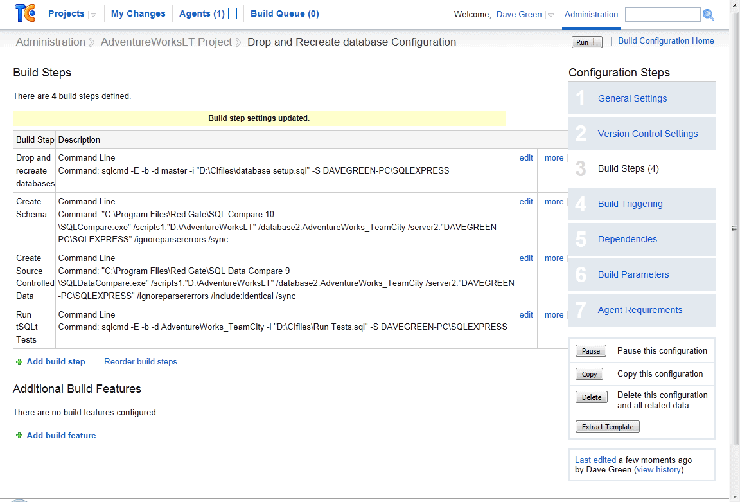Open the Run options ellipsis button

(x=597, y=42)
